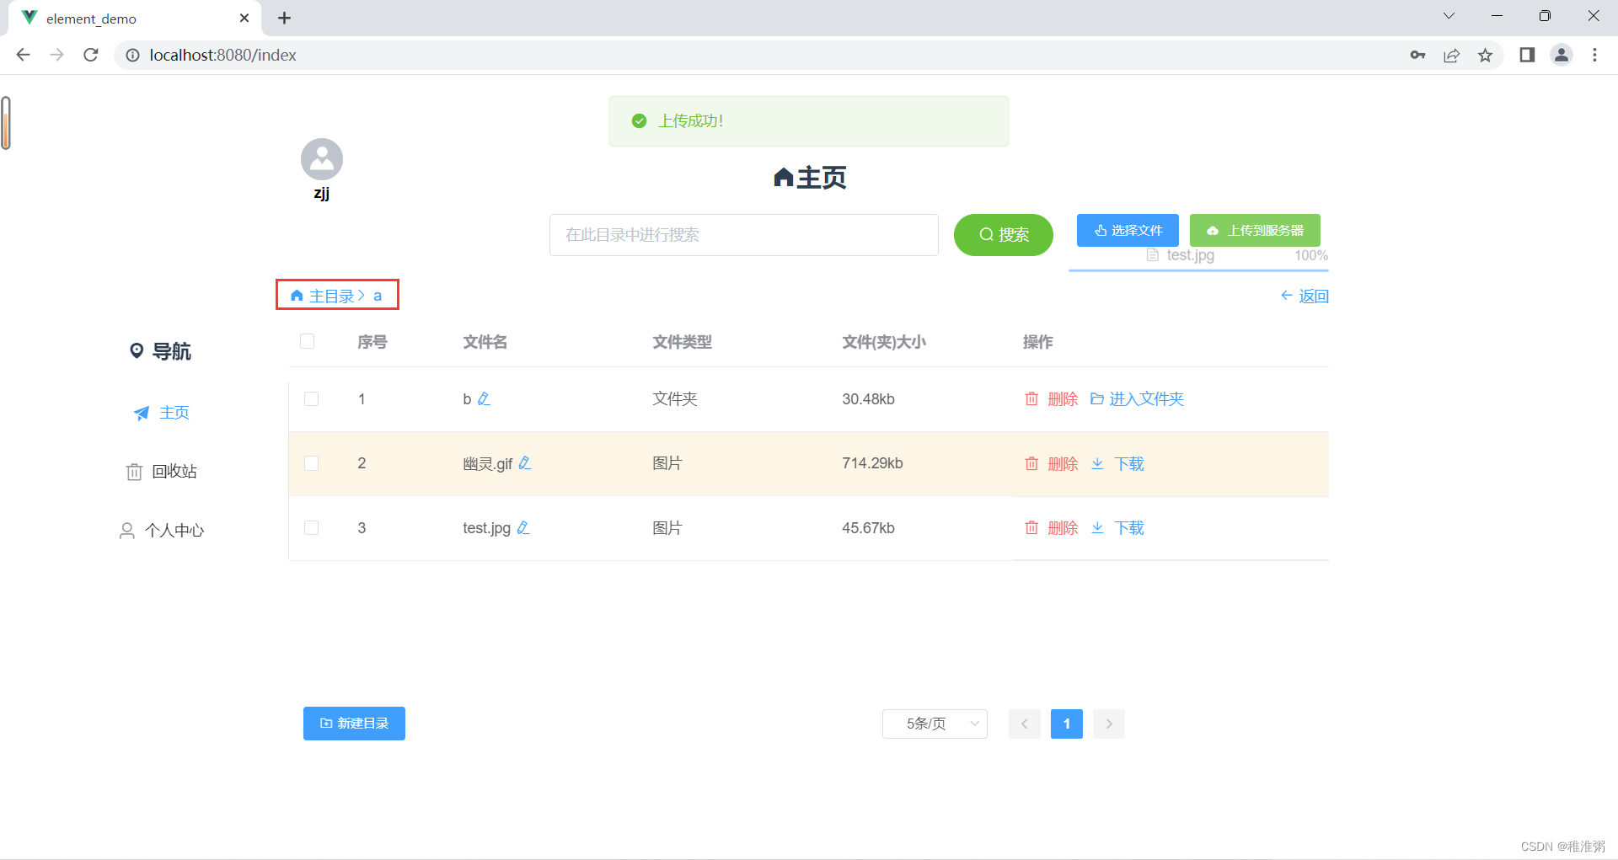Click the previous page arrow in pagination

click(x=1024, y=724)
